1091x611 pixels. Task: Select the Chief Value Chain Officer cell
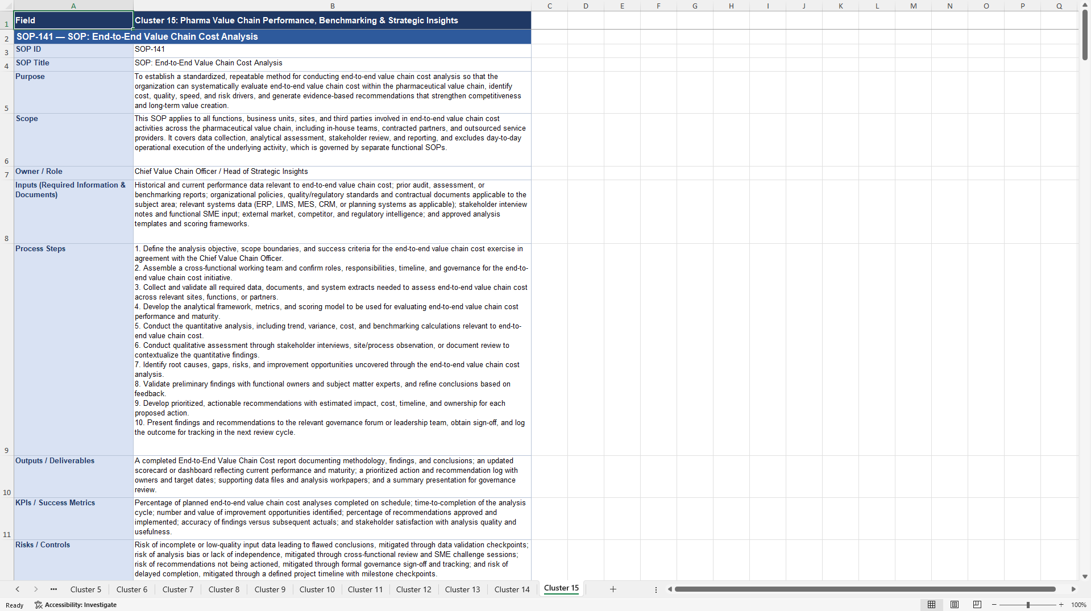pyautogui.click(x=332, y=173)
